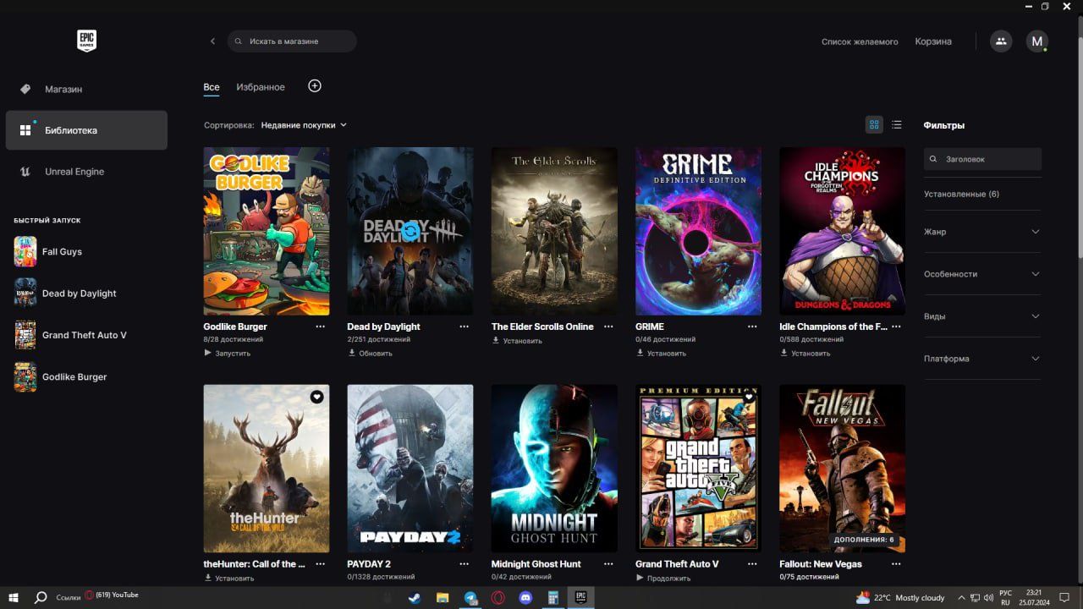1083x609 pixels.
Task: Click the Заголовок filter search field
Action: click(982, 159)
